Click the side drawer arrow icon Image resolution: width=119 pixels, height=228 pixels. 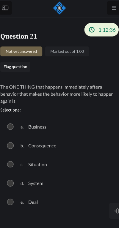coord(116,211)
